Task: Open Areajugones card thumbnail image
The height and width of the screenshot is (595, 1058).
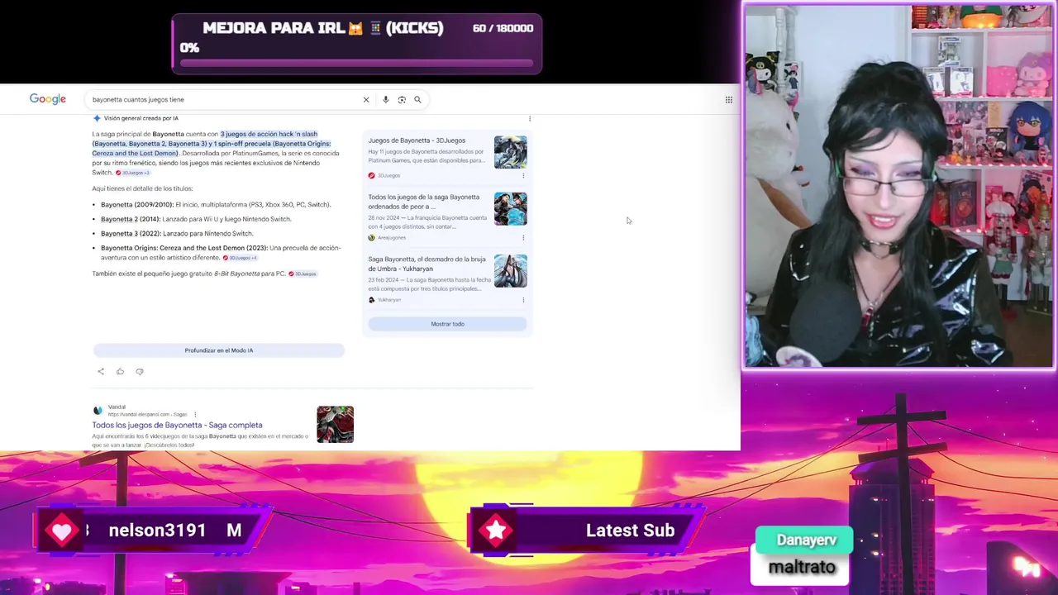Action: (510, 209)
